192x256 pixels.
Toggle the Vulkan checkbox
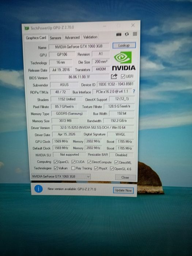point(56,168)
